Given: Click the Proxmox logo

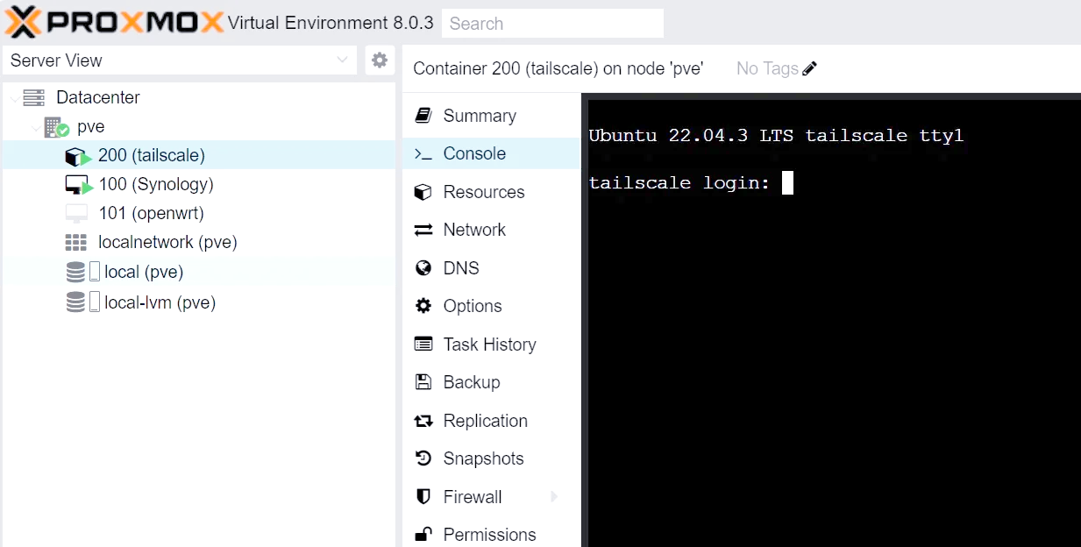Looking at the screenshot, I should [114, 22].
